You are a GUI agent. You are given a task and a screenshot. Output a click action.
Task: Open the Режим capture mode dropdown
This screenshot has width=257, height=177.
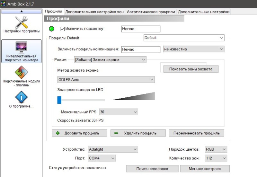tap(110, 59)
